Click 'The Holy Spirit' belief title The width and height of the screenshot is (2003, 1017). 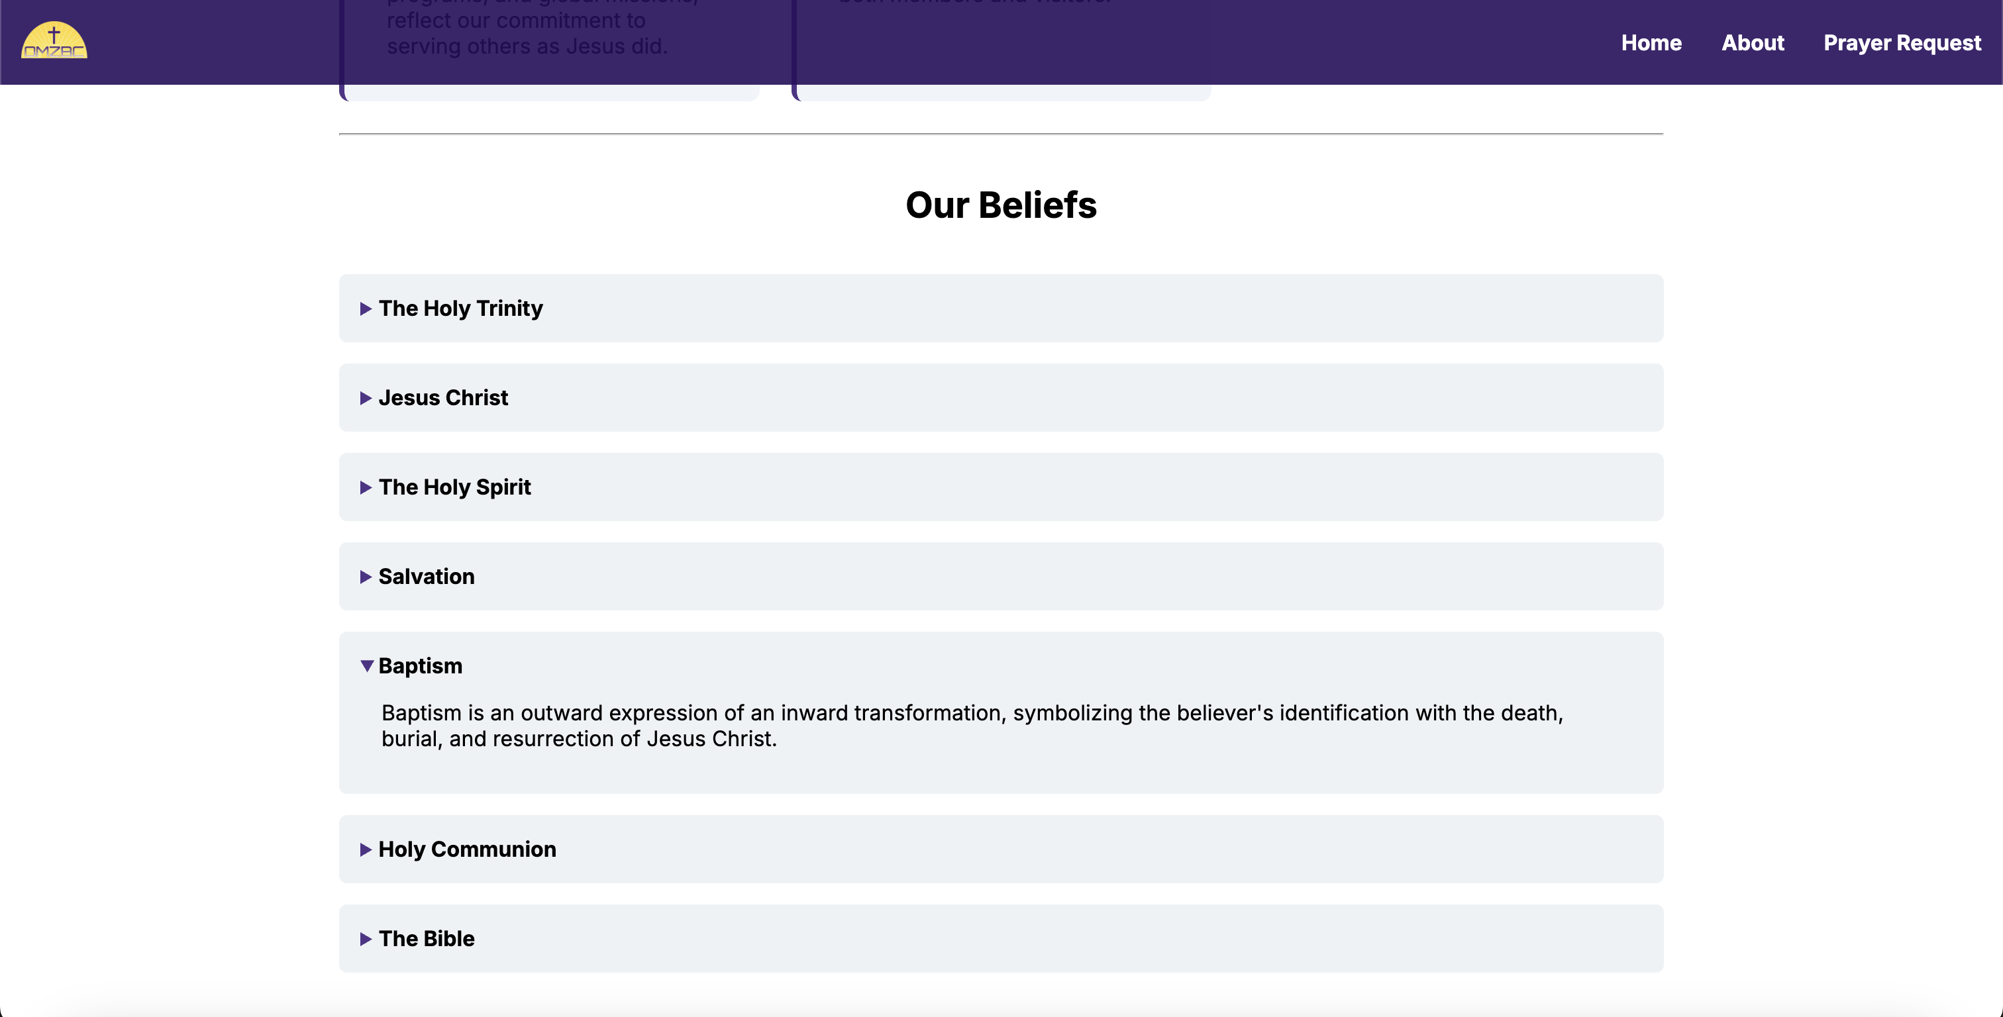(455, 487)
